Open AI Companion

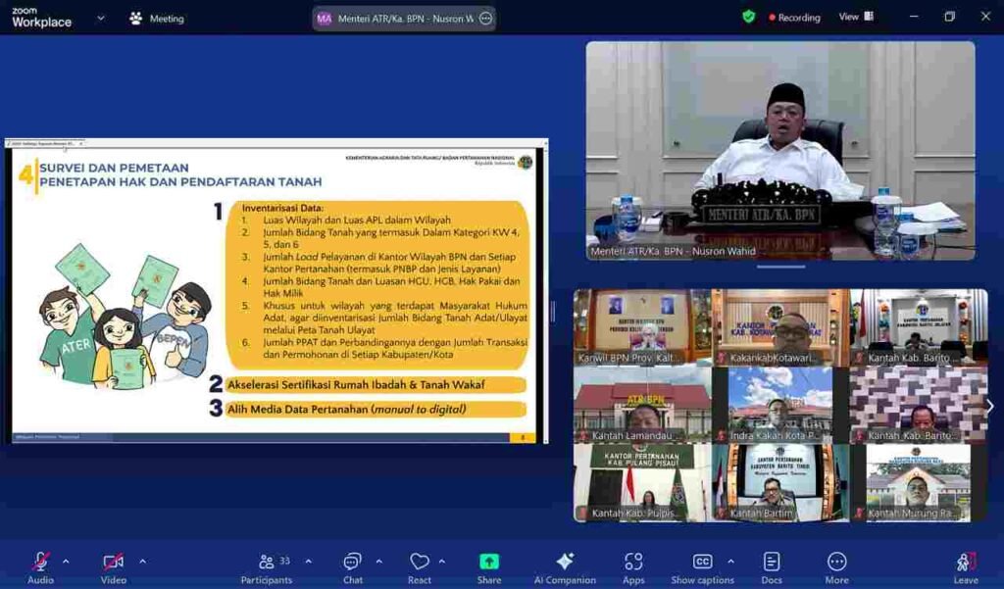tap(565, 566)
